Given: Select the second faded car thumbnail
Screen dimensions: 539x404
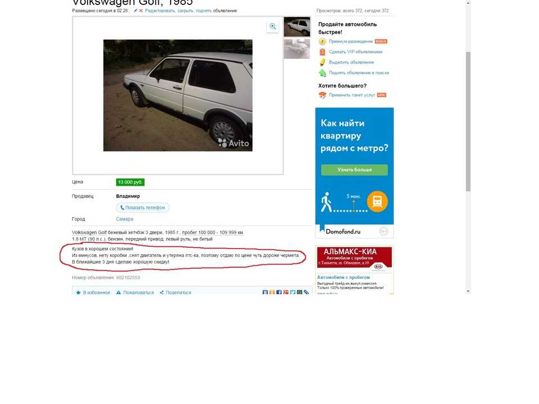Looking at the screenshot, I should [x=297, y=49].
